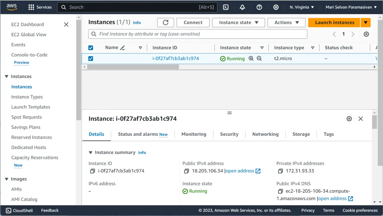This screenshot has width=383, height=216.
Task: Refresh the instances list
Action: click(x=166, y=22)
